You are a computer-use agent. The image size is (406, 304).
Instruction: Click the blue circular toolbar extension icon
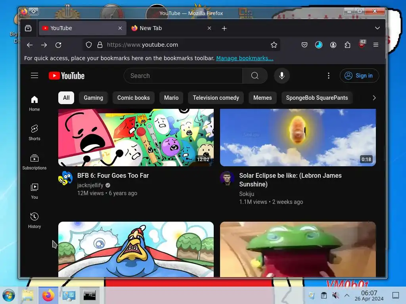coord(319,45)
